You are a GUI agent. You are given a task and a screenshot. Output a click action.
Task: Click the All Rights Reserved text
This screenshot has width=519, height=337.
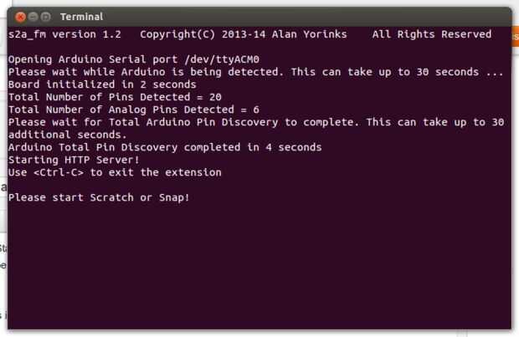[432, 35]
